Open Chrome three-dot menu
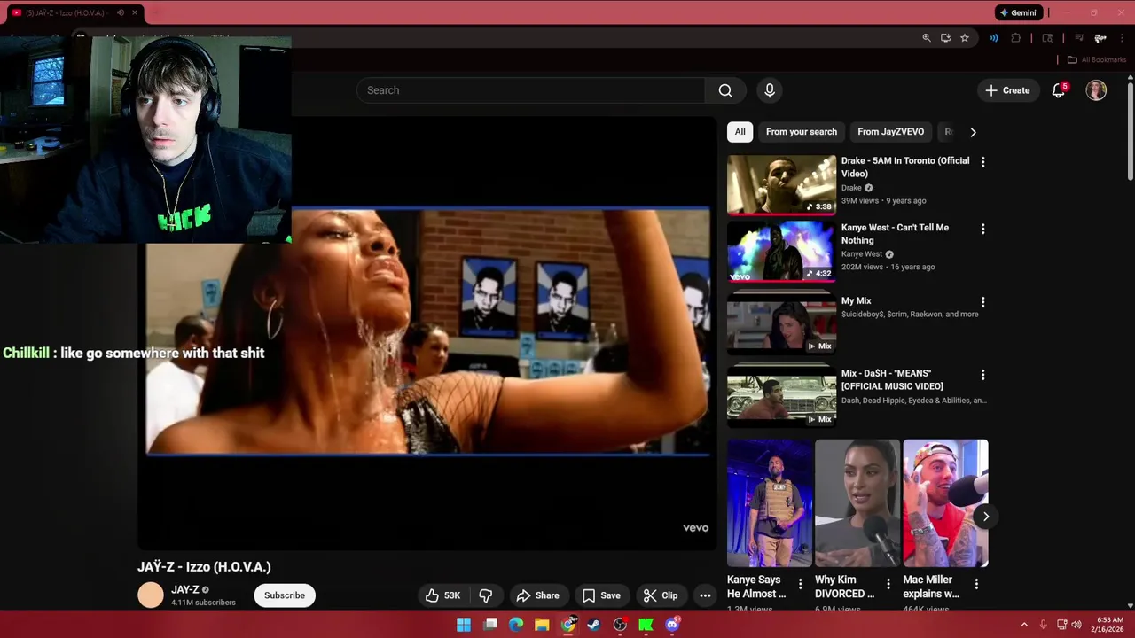This screenshot has width=1135, height=638. [x=1123, y=38]
